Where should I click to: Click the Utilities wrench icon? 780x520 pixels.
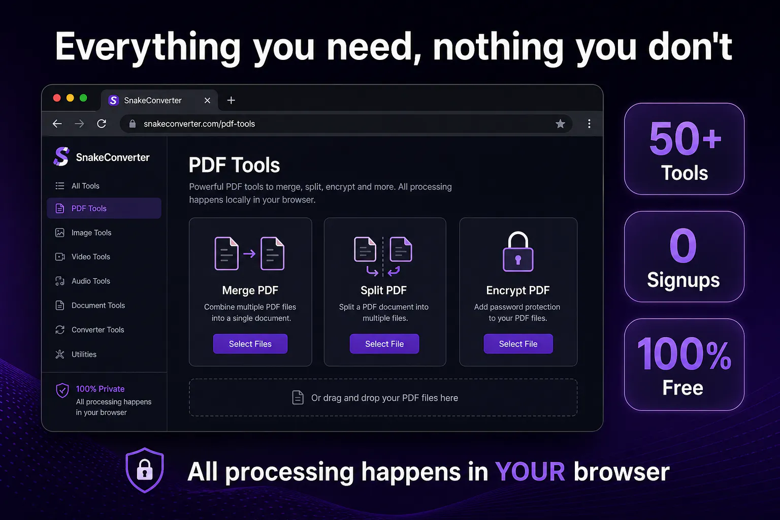(60, 354)
